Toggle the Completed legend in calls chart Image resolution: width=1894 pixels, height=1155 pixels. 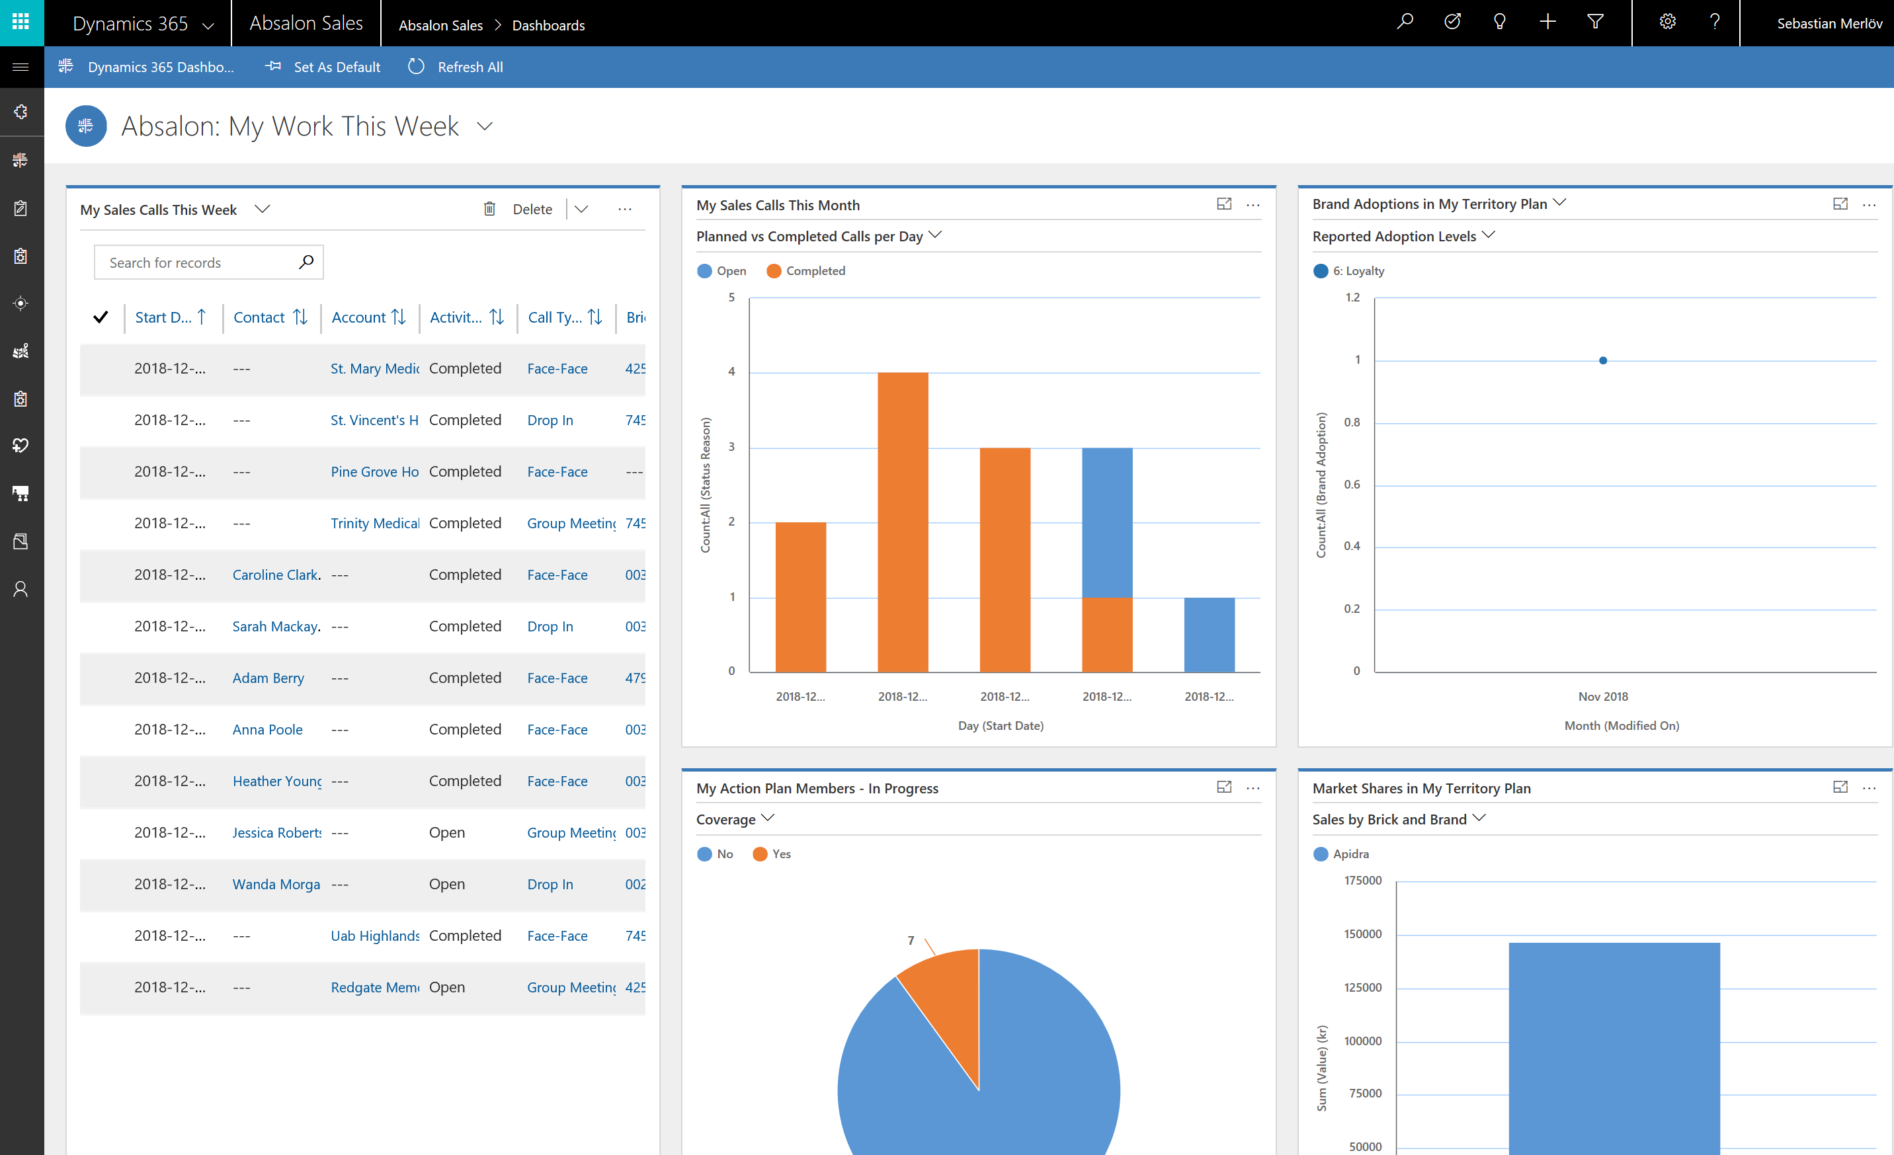(x=805, y=270)
